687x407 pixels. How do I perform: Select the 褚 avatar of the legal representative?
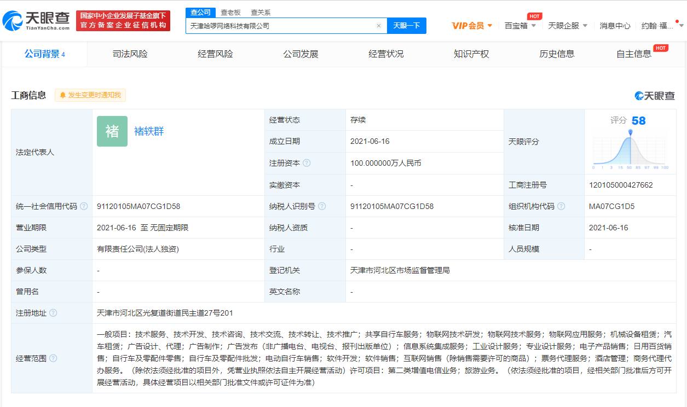pyautogui.click(x=112, y=131)
